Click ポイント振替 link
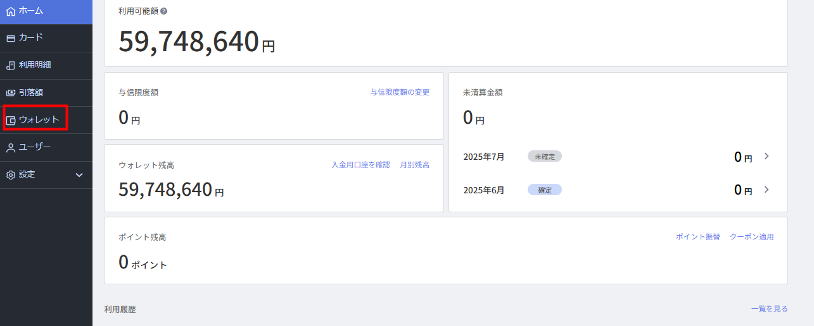 (697, 237)
